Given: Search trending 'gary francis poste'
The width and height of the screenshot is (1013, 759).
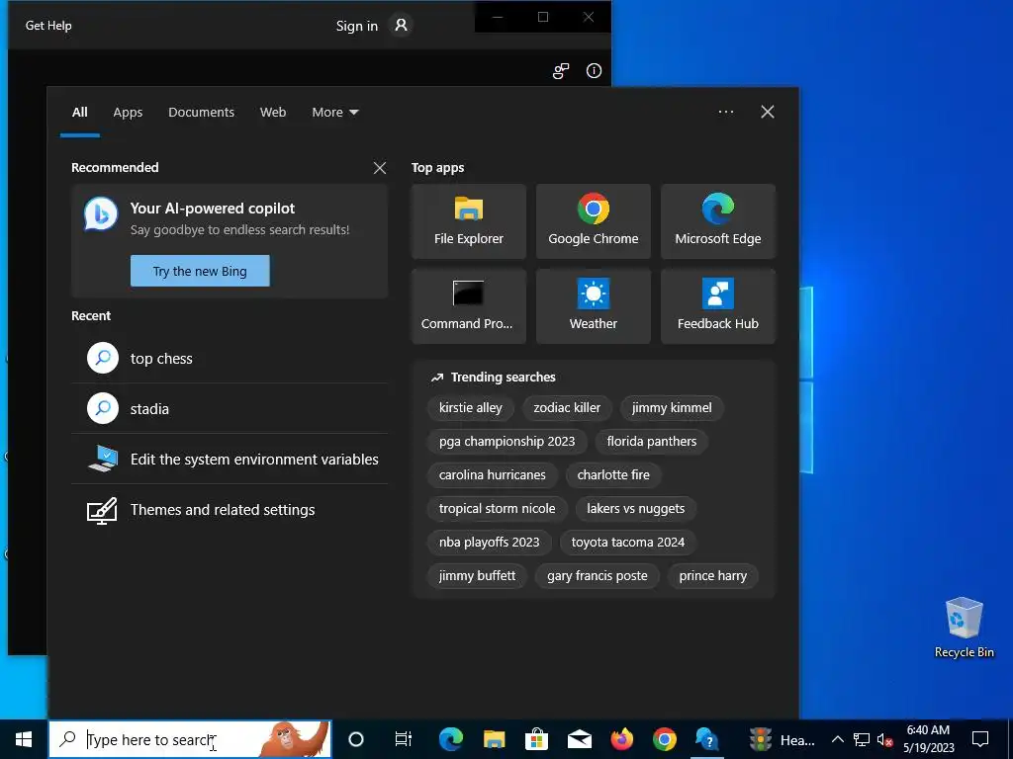Looking at the screenshot, I should (x=597, y=576).
